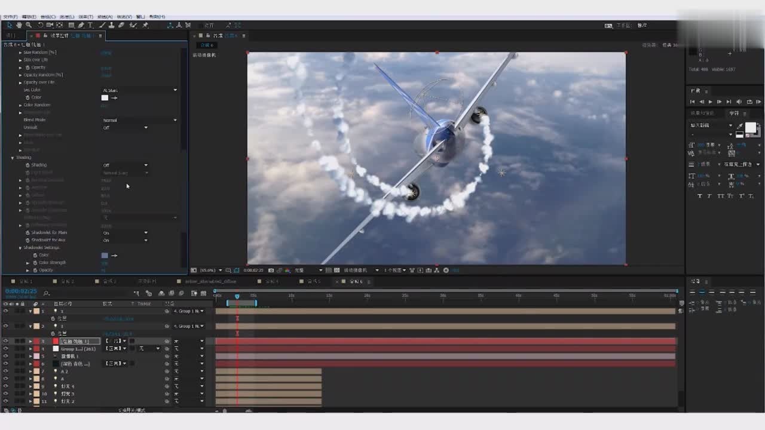Viewport: 765px width, 430px height.
Task: Open the 文件(F) menu
Action: 10,17
